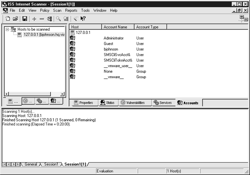Screen dimensions: 250x175
Task: Click the network hosts toolbar icon
Action: click(50, 19)
